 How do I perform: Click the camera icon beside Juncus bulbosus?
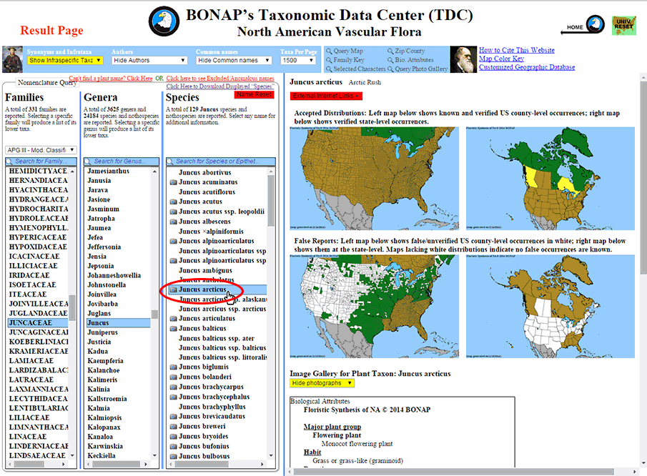pos(174,456)
